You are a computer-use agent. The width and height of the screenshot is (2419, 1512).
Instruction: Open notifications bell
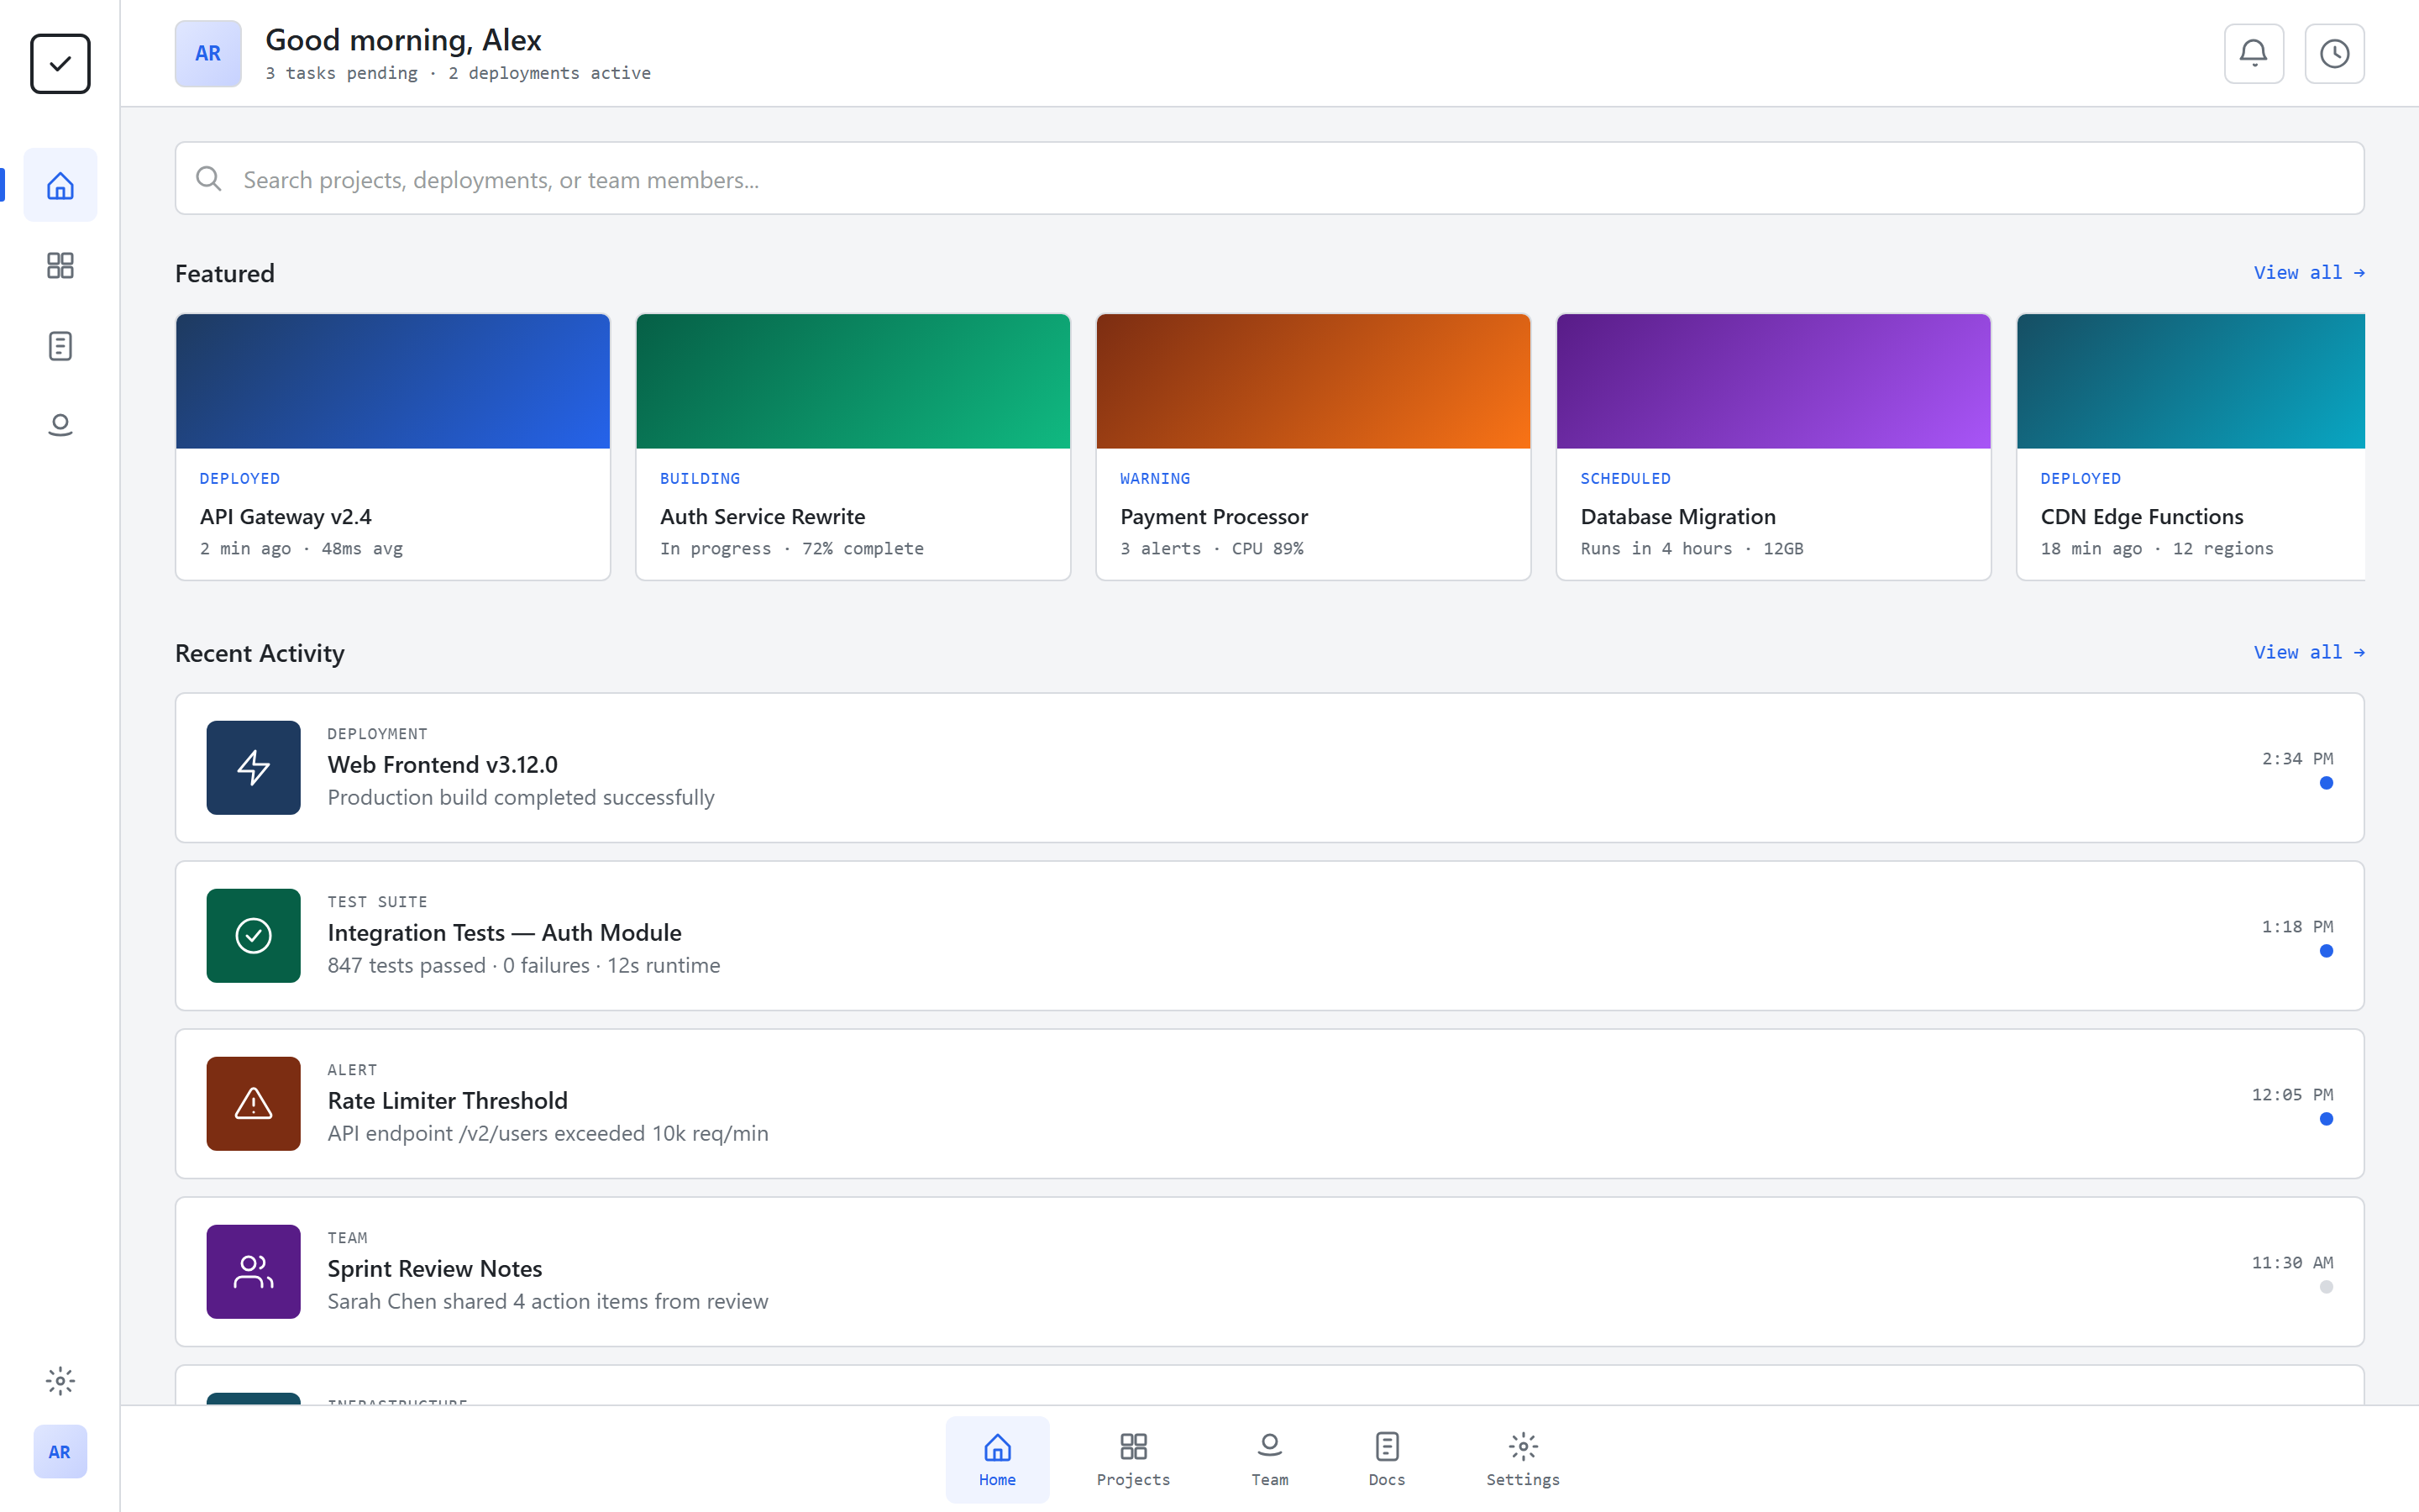(x=2253, y=53)
